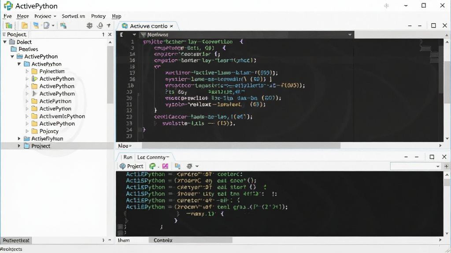Collapse the Dolect root tree node
This screenshot has height=253, width=451.
(5, 42)
